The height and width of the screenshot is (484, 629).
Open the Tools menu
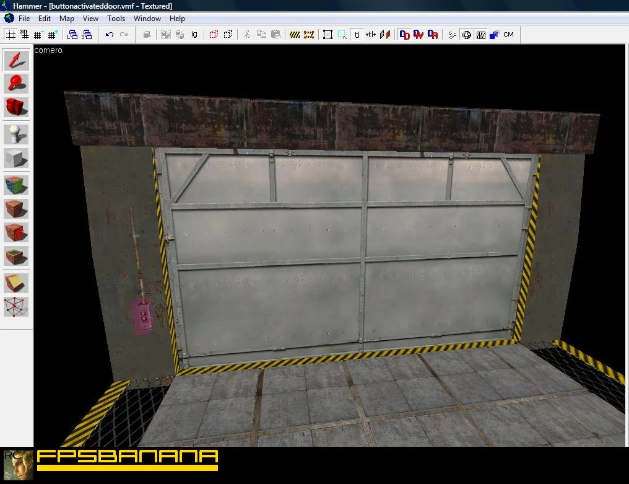pos(116,19)
